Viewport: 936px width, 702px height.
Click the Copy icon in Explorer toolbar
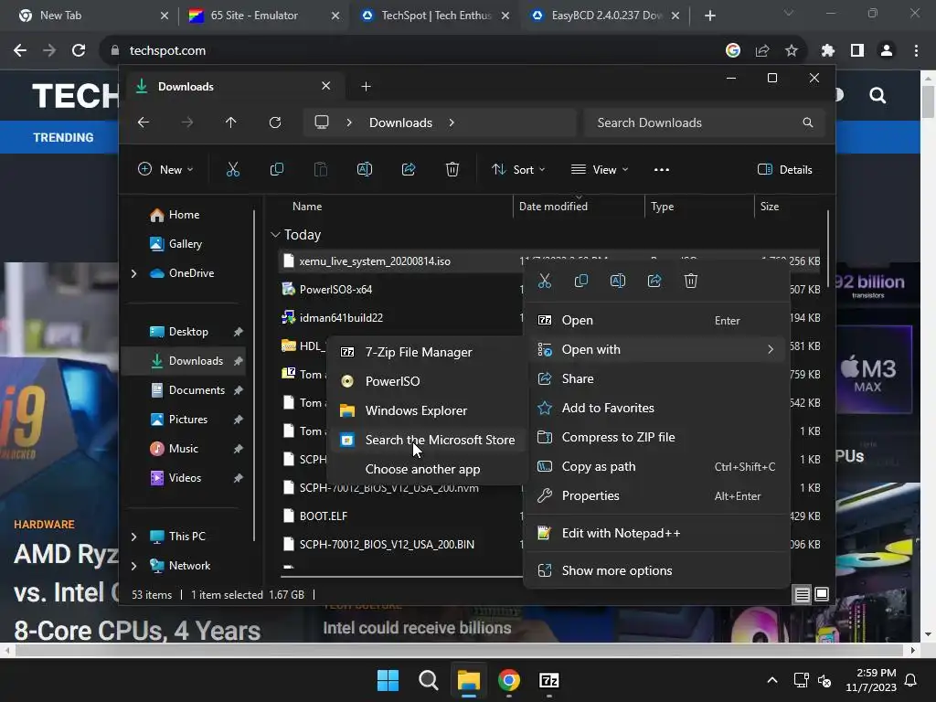coord(277,169)
